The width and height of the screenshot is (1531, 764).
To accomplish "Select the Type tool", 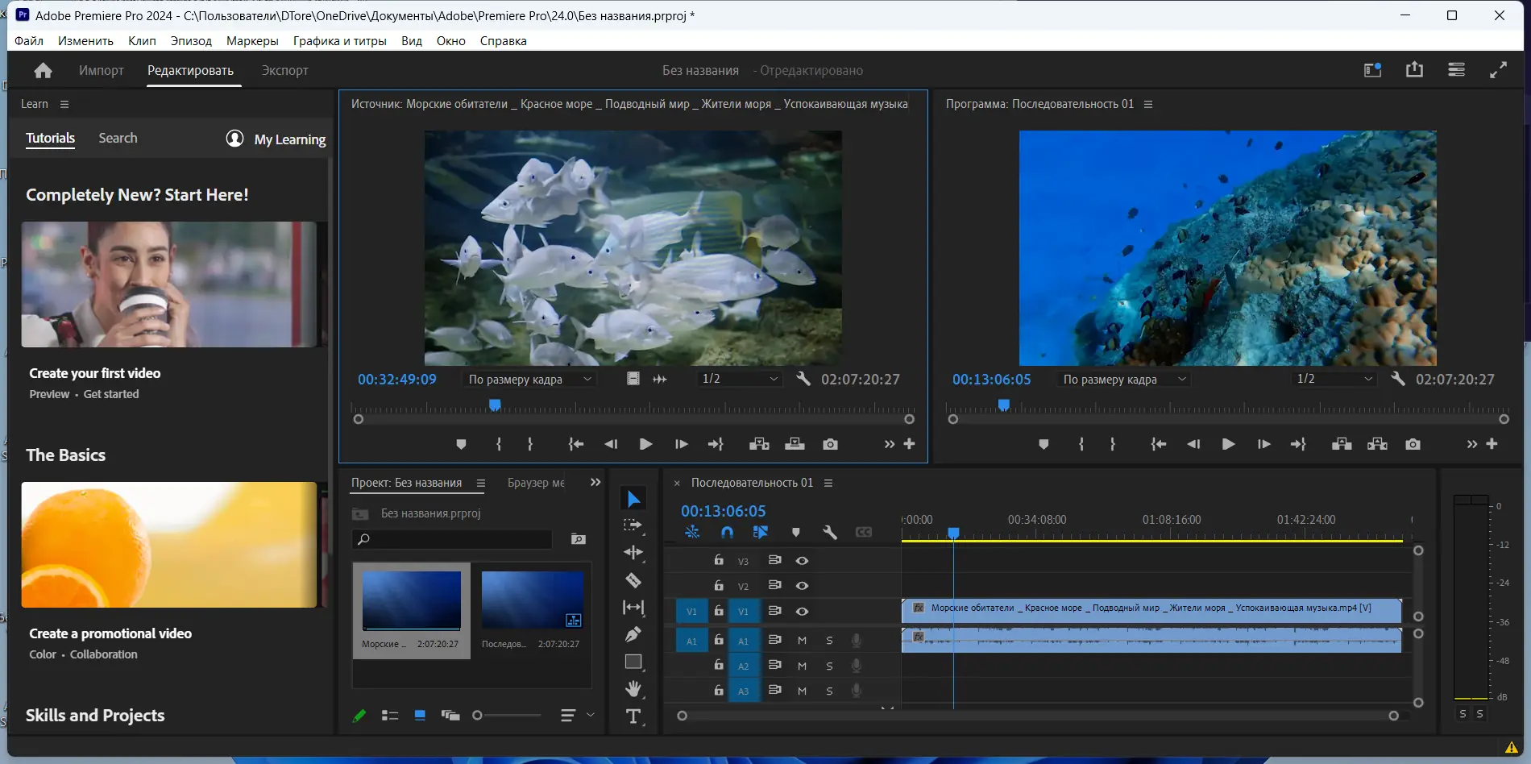I will [633, 716].
